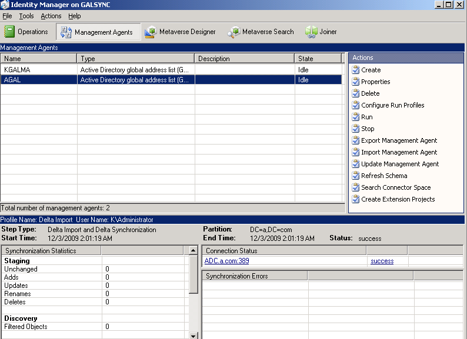This screenshot has width=467, height=339.
Task: Minimize the Identity Manager window
Action: (x=439, y=5)
